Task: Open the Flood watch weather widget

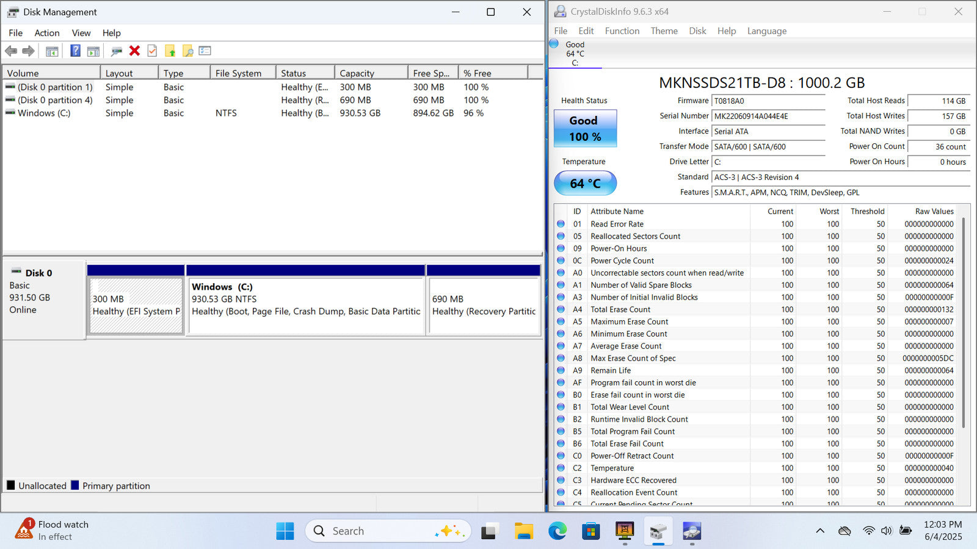Action: pos(53,530)
